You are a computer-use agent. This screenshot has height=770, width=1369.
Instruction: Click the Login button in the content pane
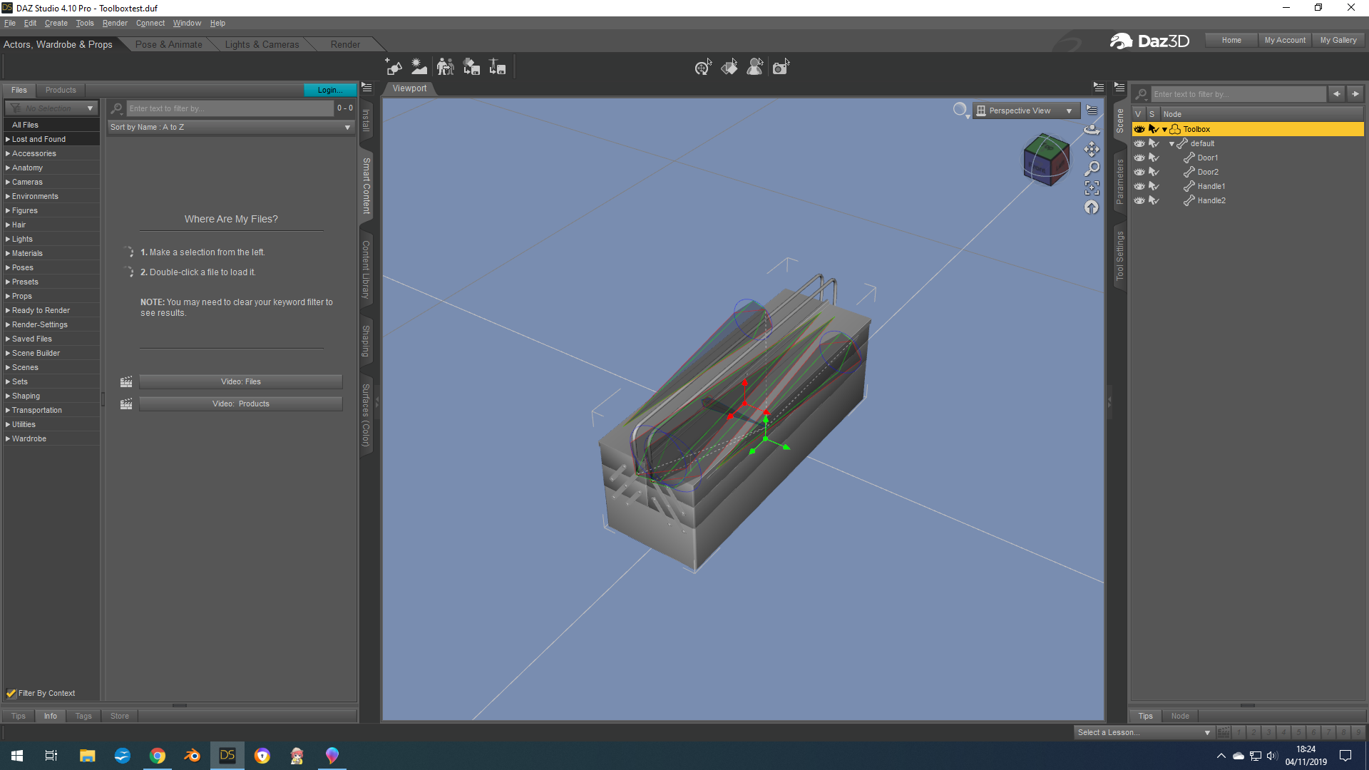click(329, 90)
